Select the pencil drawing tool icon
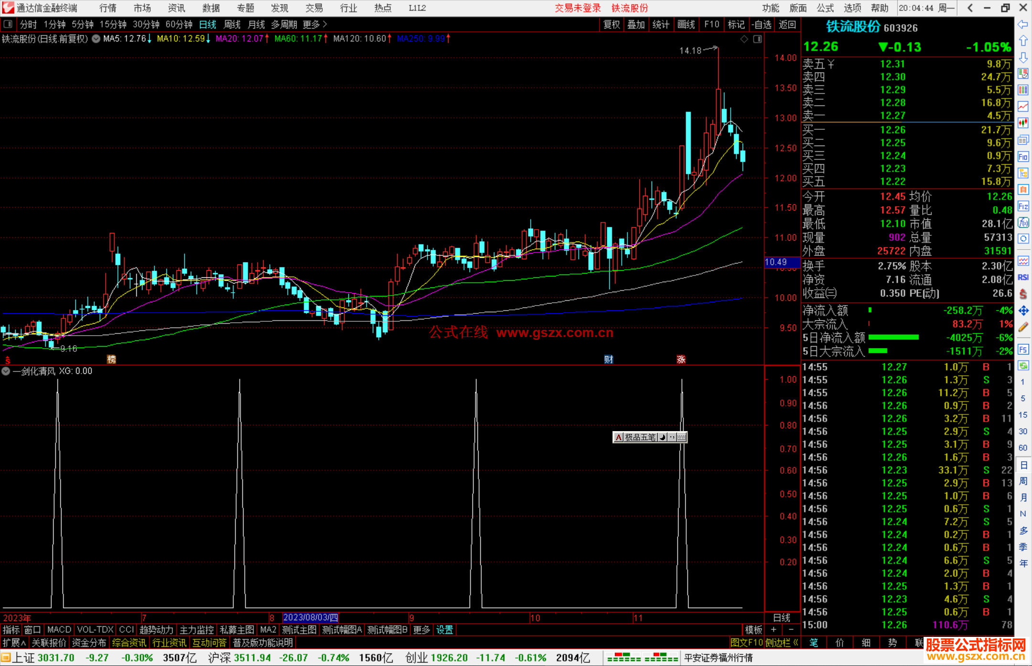The image size is (1032, 666). pos(1023,327)
